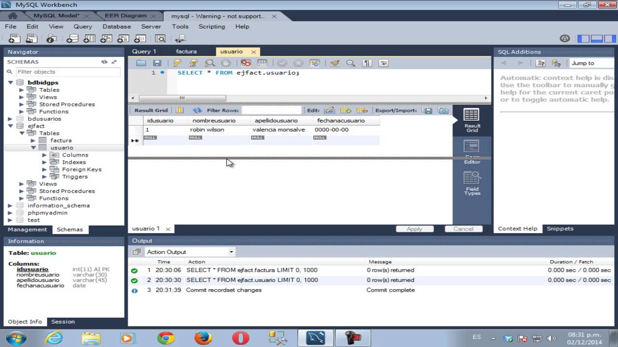Image resolution: width=618 pixels, height=347 pixels.
Task: Toggle the left sidebar panel visibility
Action: point(584,39)
